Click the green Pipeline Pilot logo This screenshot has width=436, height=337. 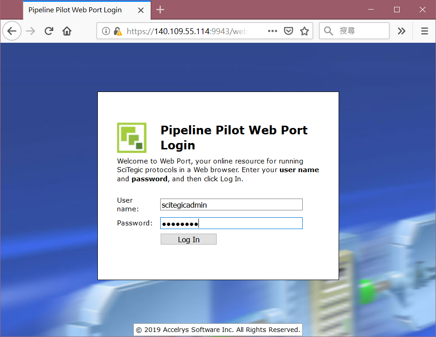[132, 138]
